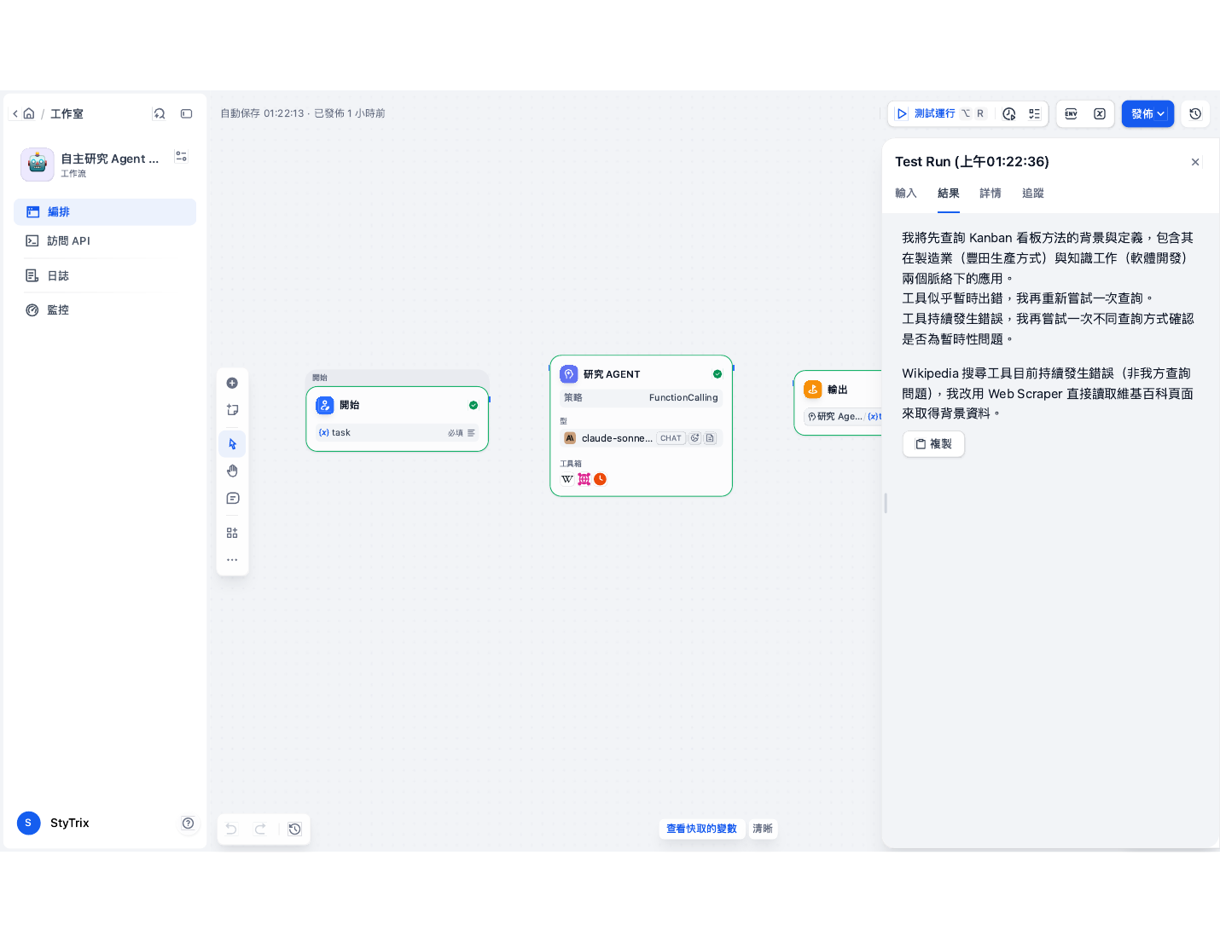The width and height of the screenshot is (1220, 942).
Task: Select the hand pan tool
Action: coord(232,471)
